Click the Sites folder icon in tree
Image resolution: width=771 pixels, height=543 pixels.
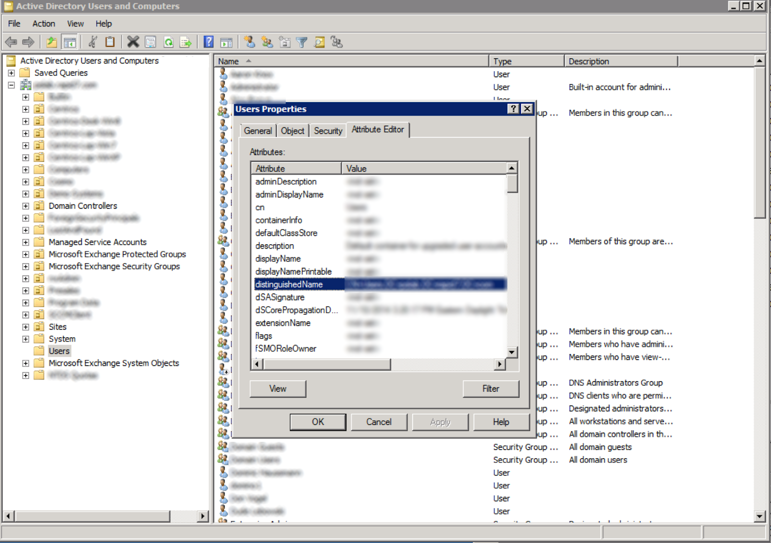pos(39,327)
